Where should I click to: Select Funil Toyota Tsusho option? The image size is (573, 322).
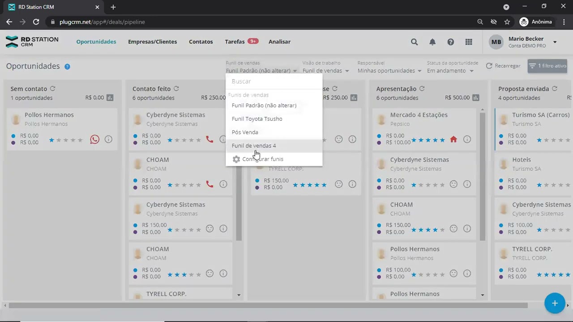[x=274, y=119]
